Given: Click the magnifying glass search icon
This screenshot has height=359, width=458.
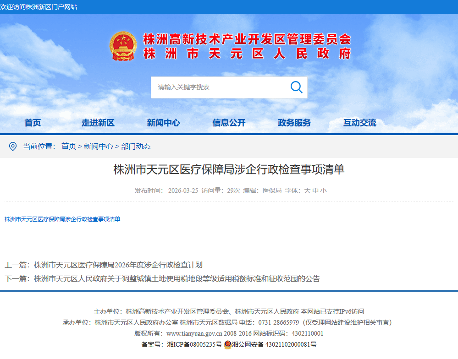Looking at the screenshot, I should click(296, 87).
